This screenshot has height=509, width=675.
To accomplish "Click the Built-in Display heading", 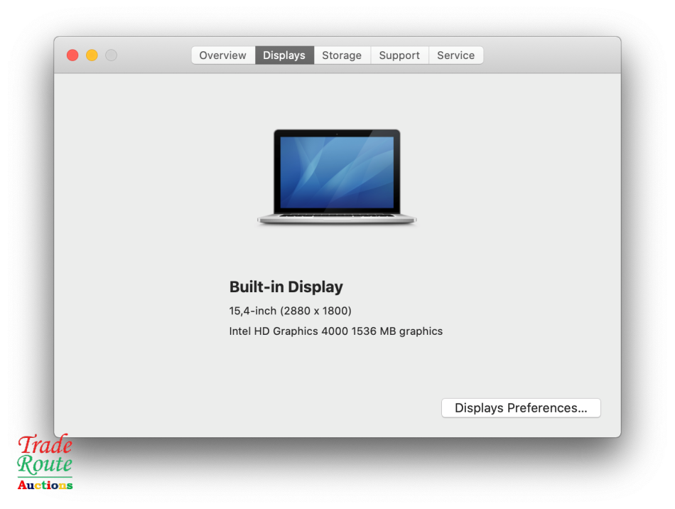I will (x=286, y=286).
